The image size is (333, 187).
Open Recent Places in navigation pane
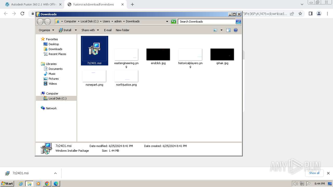(57, 54)
